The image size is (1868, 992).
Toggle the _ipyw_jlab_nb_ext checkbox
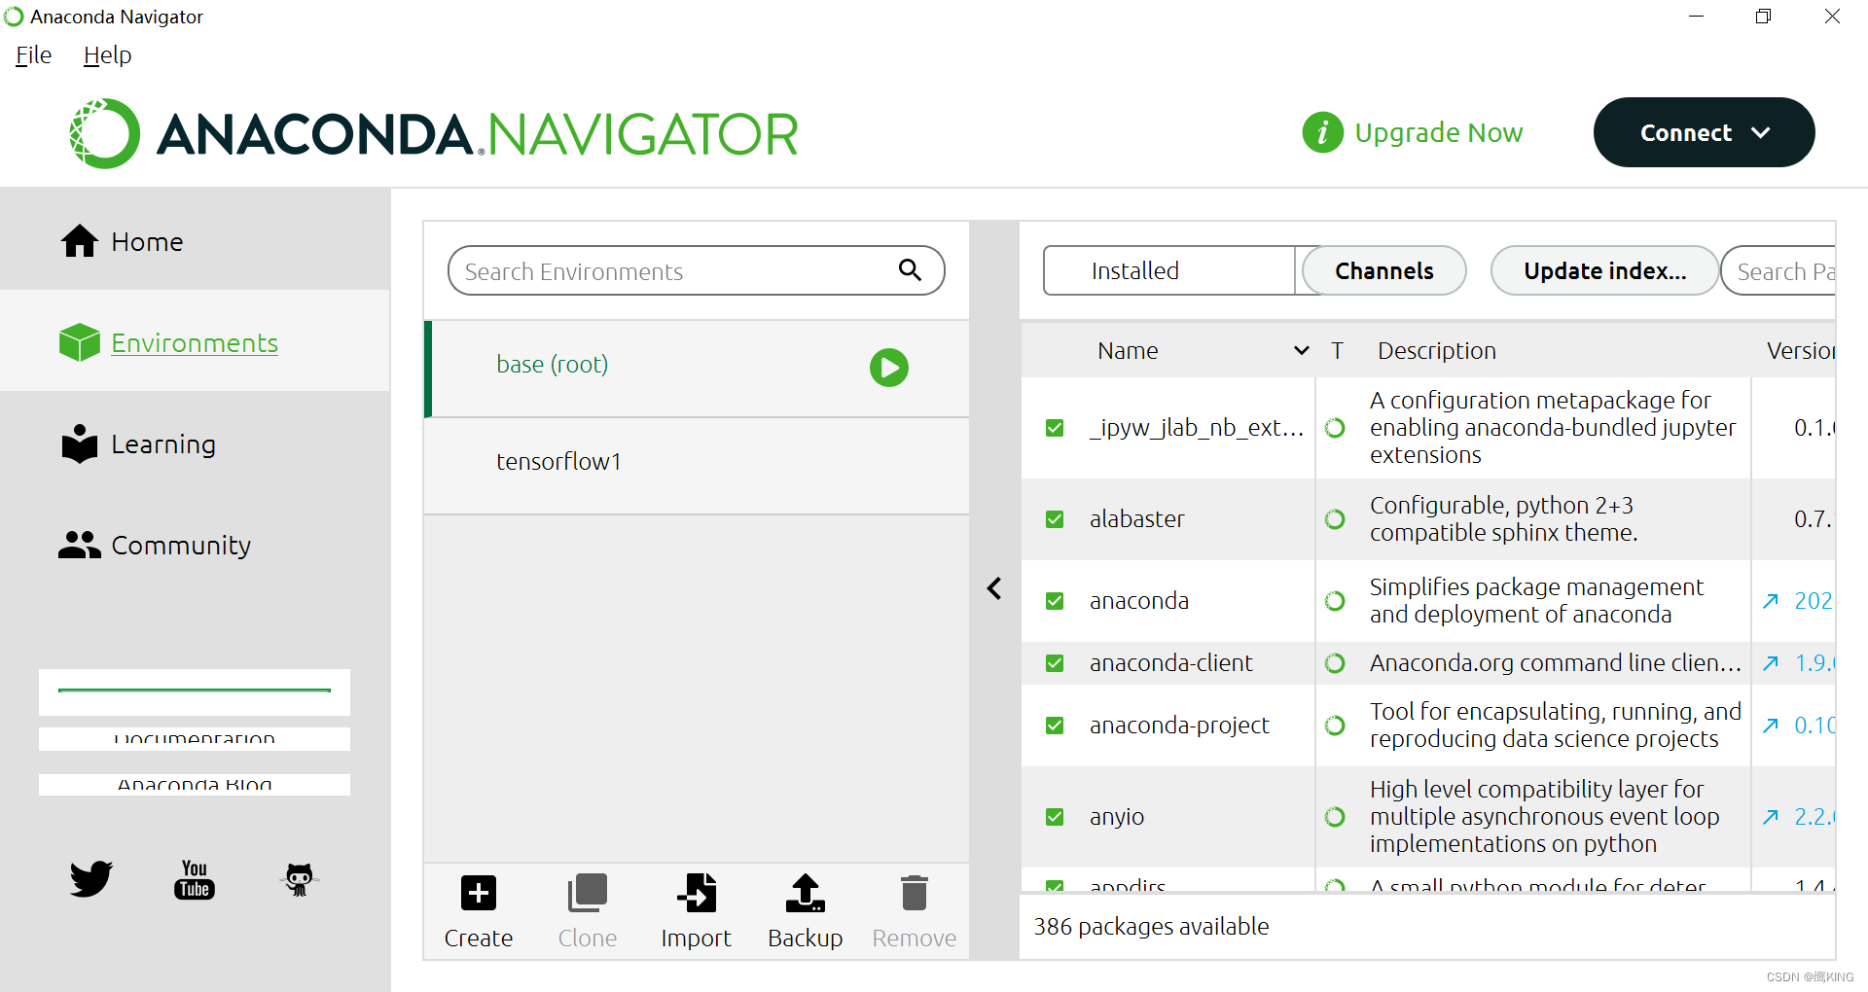coord(1055,428)
